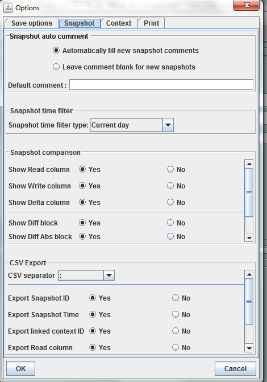Click the Cancel button
Viewport: 267px width, 382px height.
(x=235, y=368)
